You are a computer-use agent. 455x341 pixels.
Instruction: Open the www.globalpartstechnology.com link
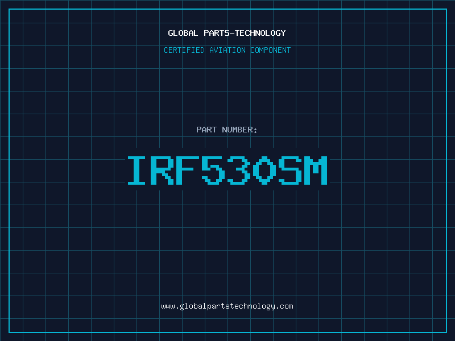[227, 306]
